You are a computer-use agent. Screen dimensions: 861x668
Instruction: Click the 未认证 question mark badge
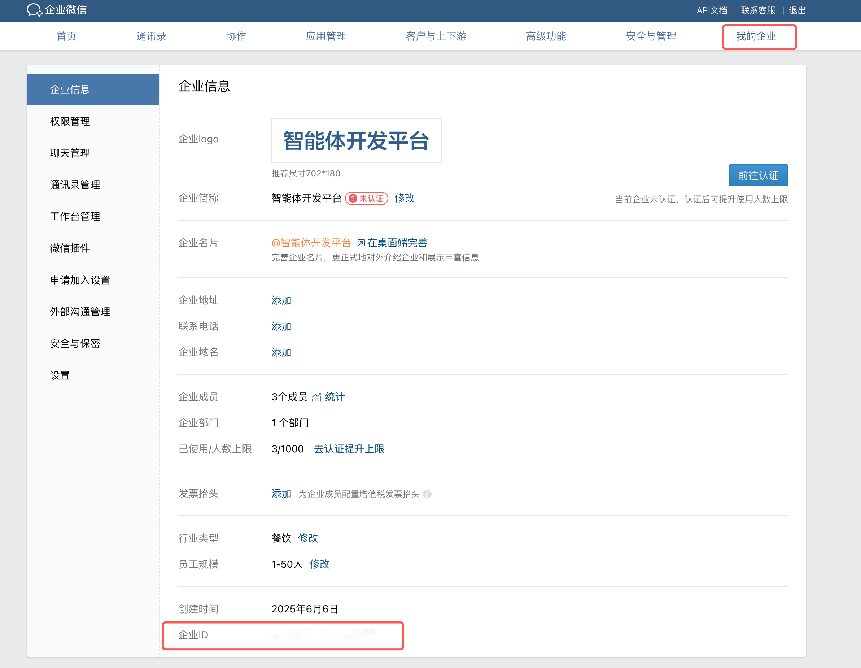(x=353, y=198)
